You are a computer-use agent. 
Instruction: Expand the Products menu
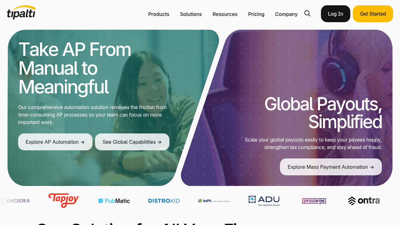pyautogui.click(x=159, y=14)
